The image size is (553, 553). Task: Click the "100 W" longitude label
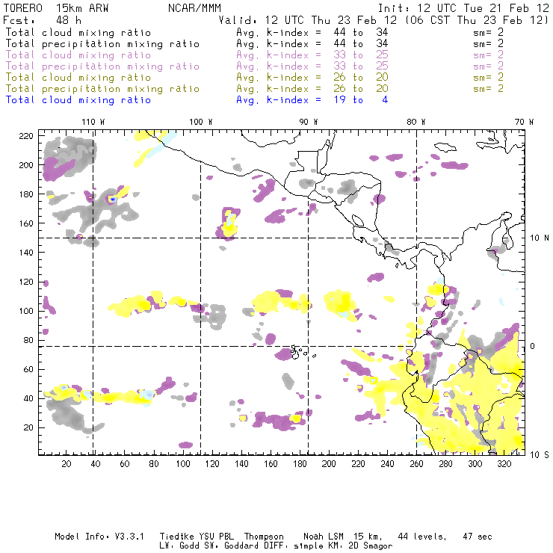[201, 122]
